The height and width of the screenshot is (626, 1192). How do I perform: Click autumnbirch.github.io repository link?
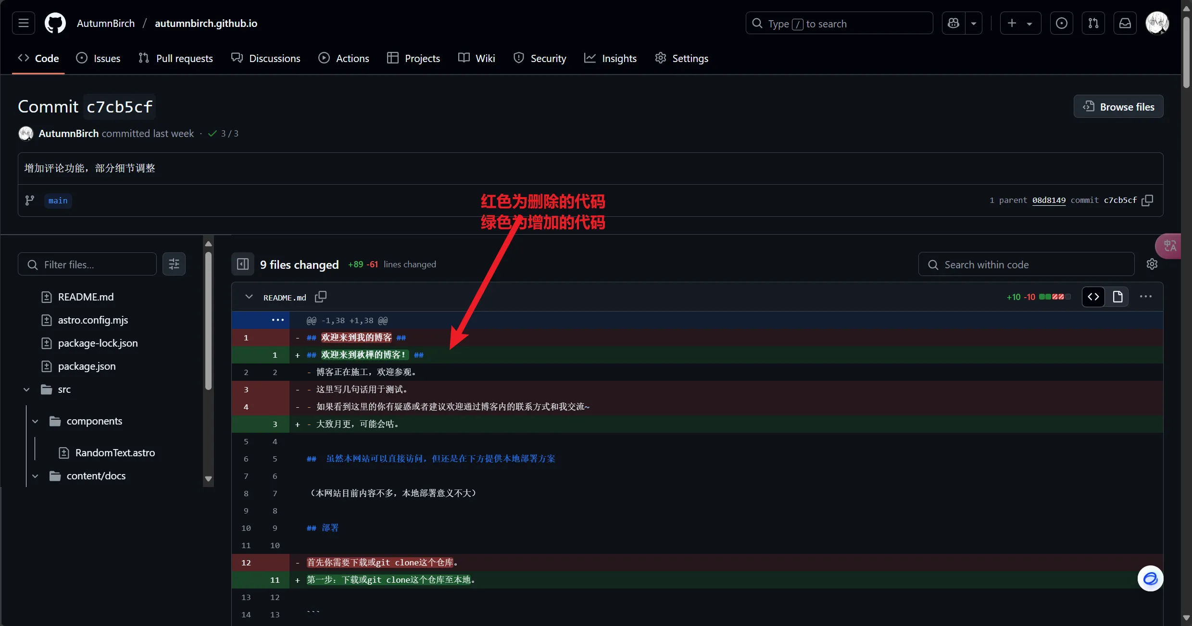point(206,23)
